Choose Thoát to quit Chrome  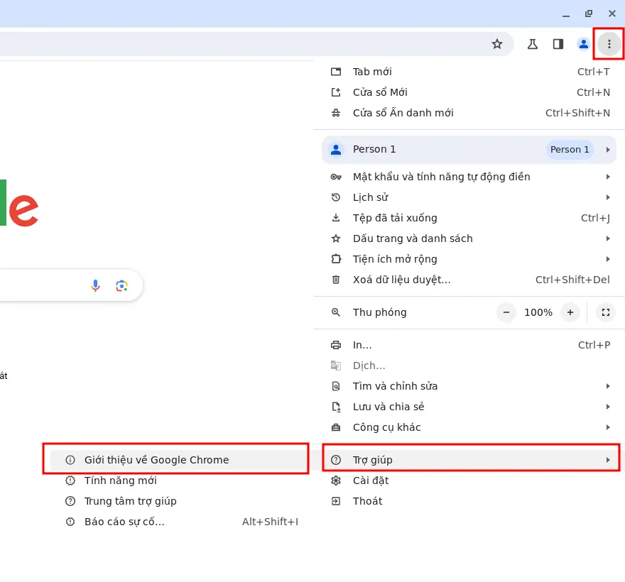(469, 501)
